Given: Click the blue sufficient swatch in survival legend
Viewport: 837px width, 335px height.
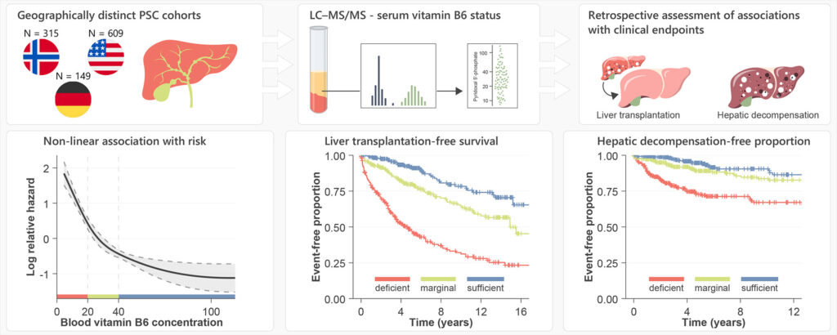Looking at the screenshot, I should click(486, 279).
